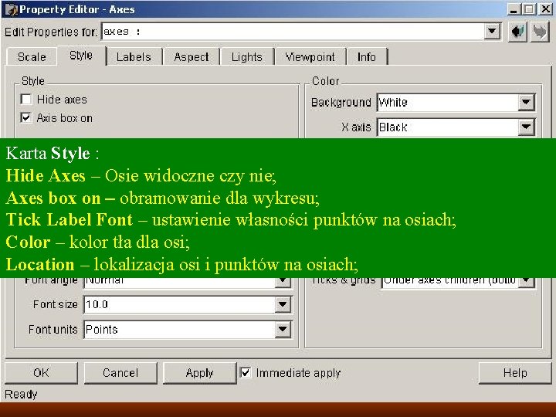
Task: Close the Property Editor window
Action: (545, 8)
